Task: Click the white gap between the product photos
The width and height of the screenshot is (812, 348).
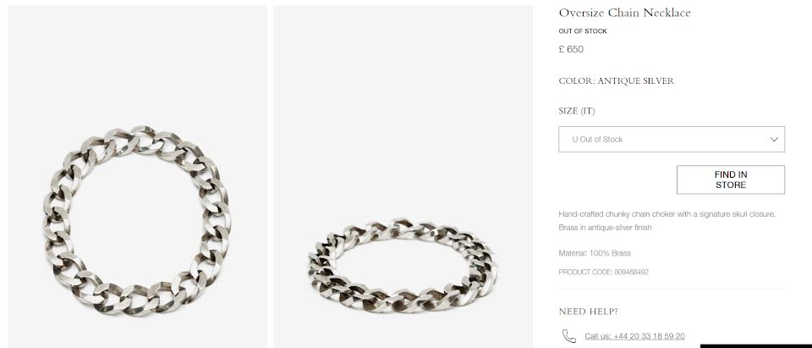Action: pyautogui.click(x=271, y=176)
